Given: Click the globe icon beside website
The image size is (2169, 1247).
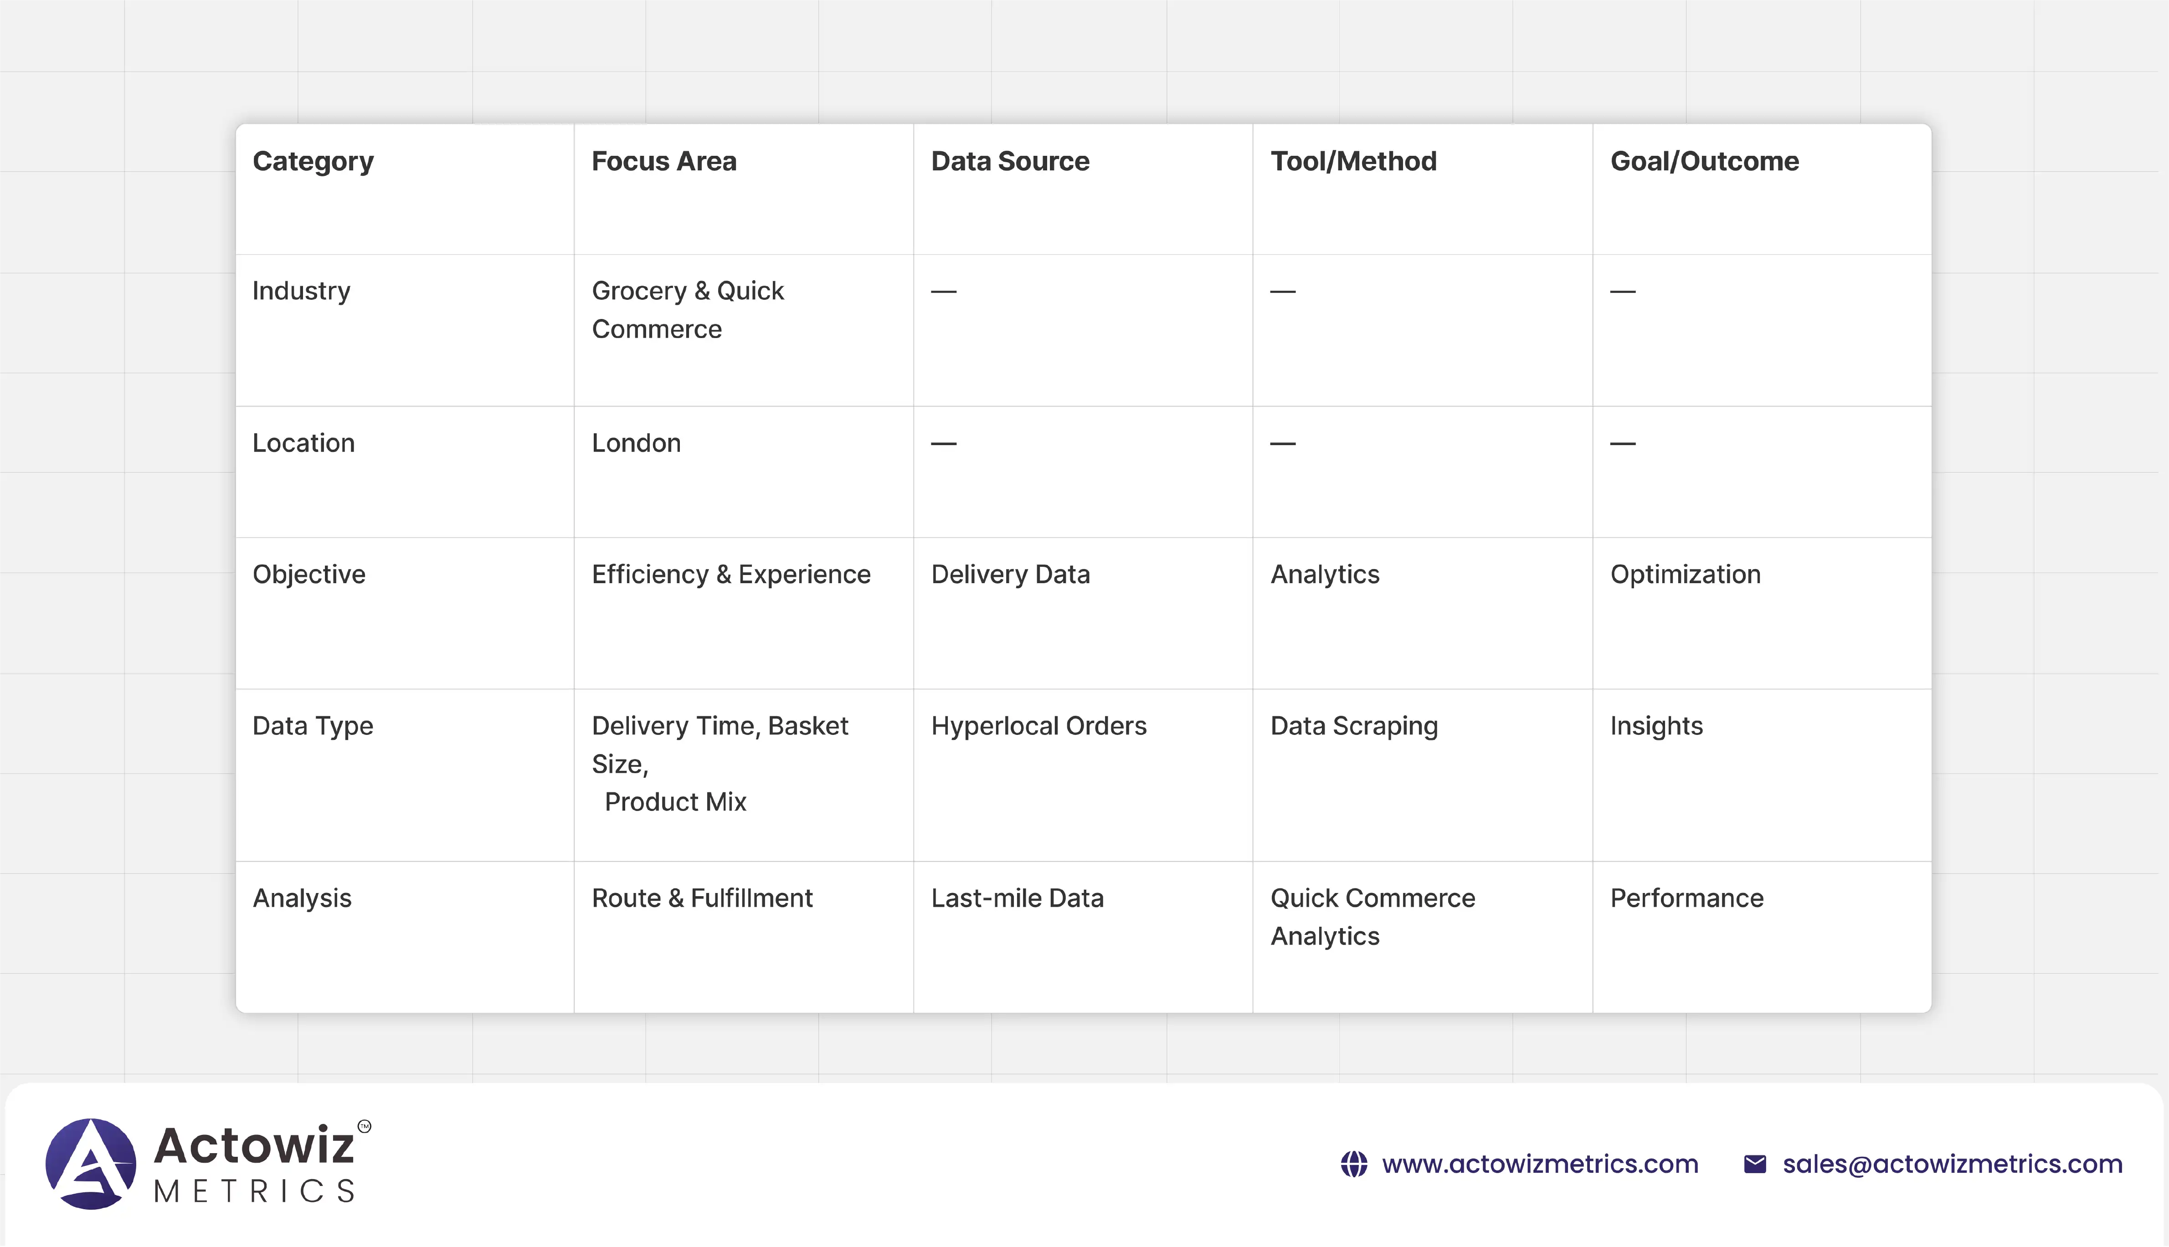Looking at the screenshot, I should (1354, 1164).
